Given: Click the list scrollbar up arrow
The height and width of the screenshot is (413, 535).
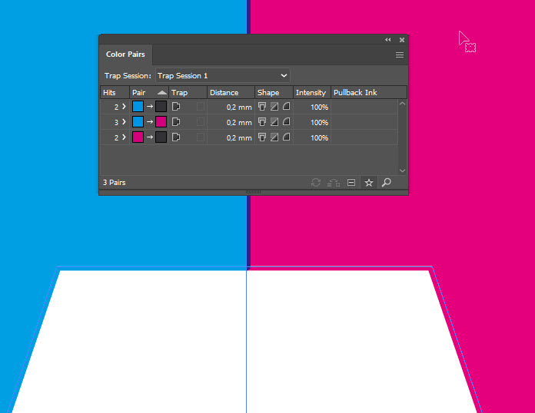Looking at the screenshot, I should (402, 104).
